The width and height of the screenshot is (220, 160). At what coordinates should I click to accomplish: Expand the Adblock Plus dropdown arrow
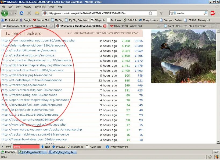point(218,13)
